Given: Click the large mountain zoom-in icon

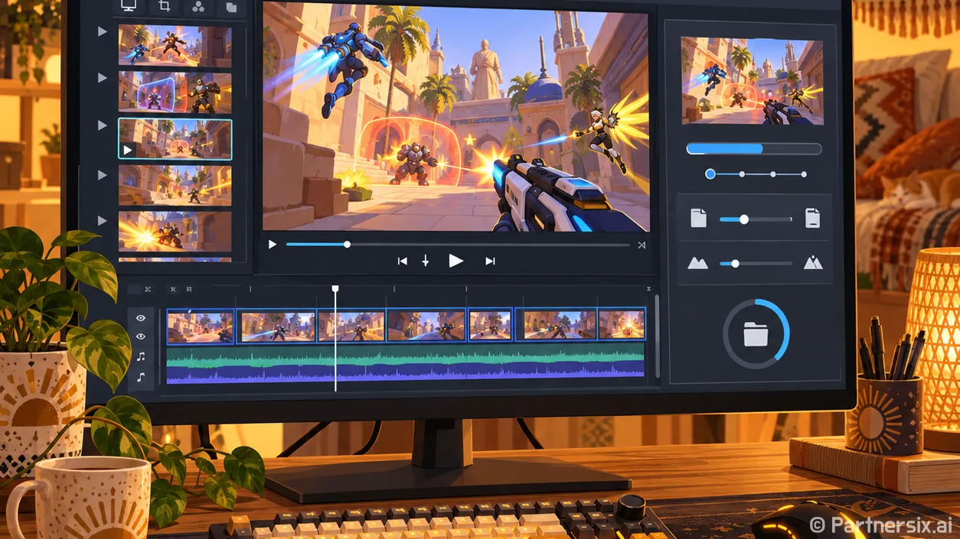Looking at the screenshot, I should [812, 263].
